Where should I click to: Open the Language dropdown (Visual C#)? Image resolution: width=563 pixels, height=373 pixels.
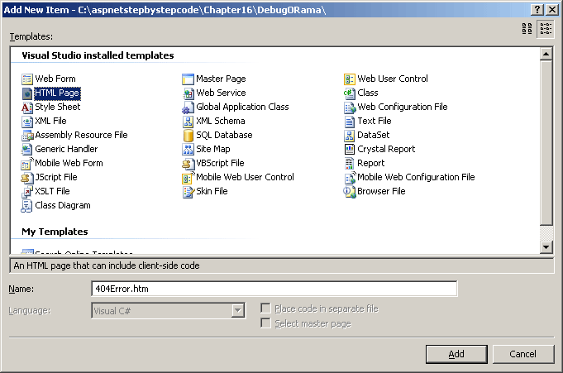click(237, 310)
